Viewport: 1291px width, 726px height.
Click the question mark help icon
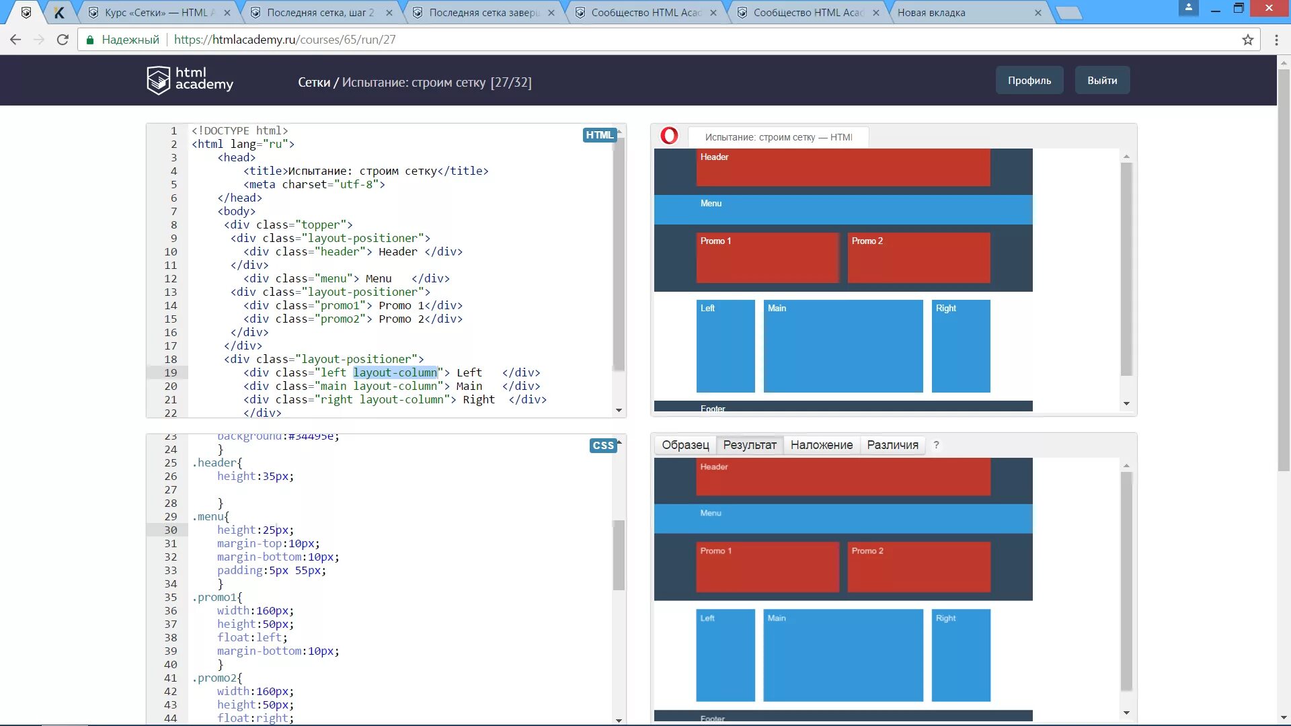[937, 444]
